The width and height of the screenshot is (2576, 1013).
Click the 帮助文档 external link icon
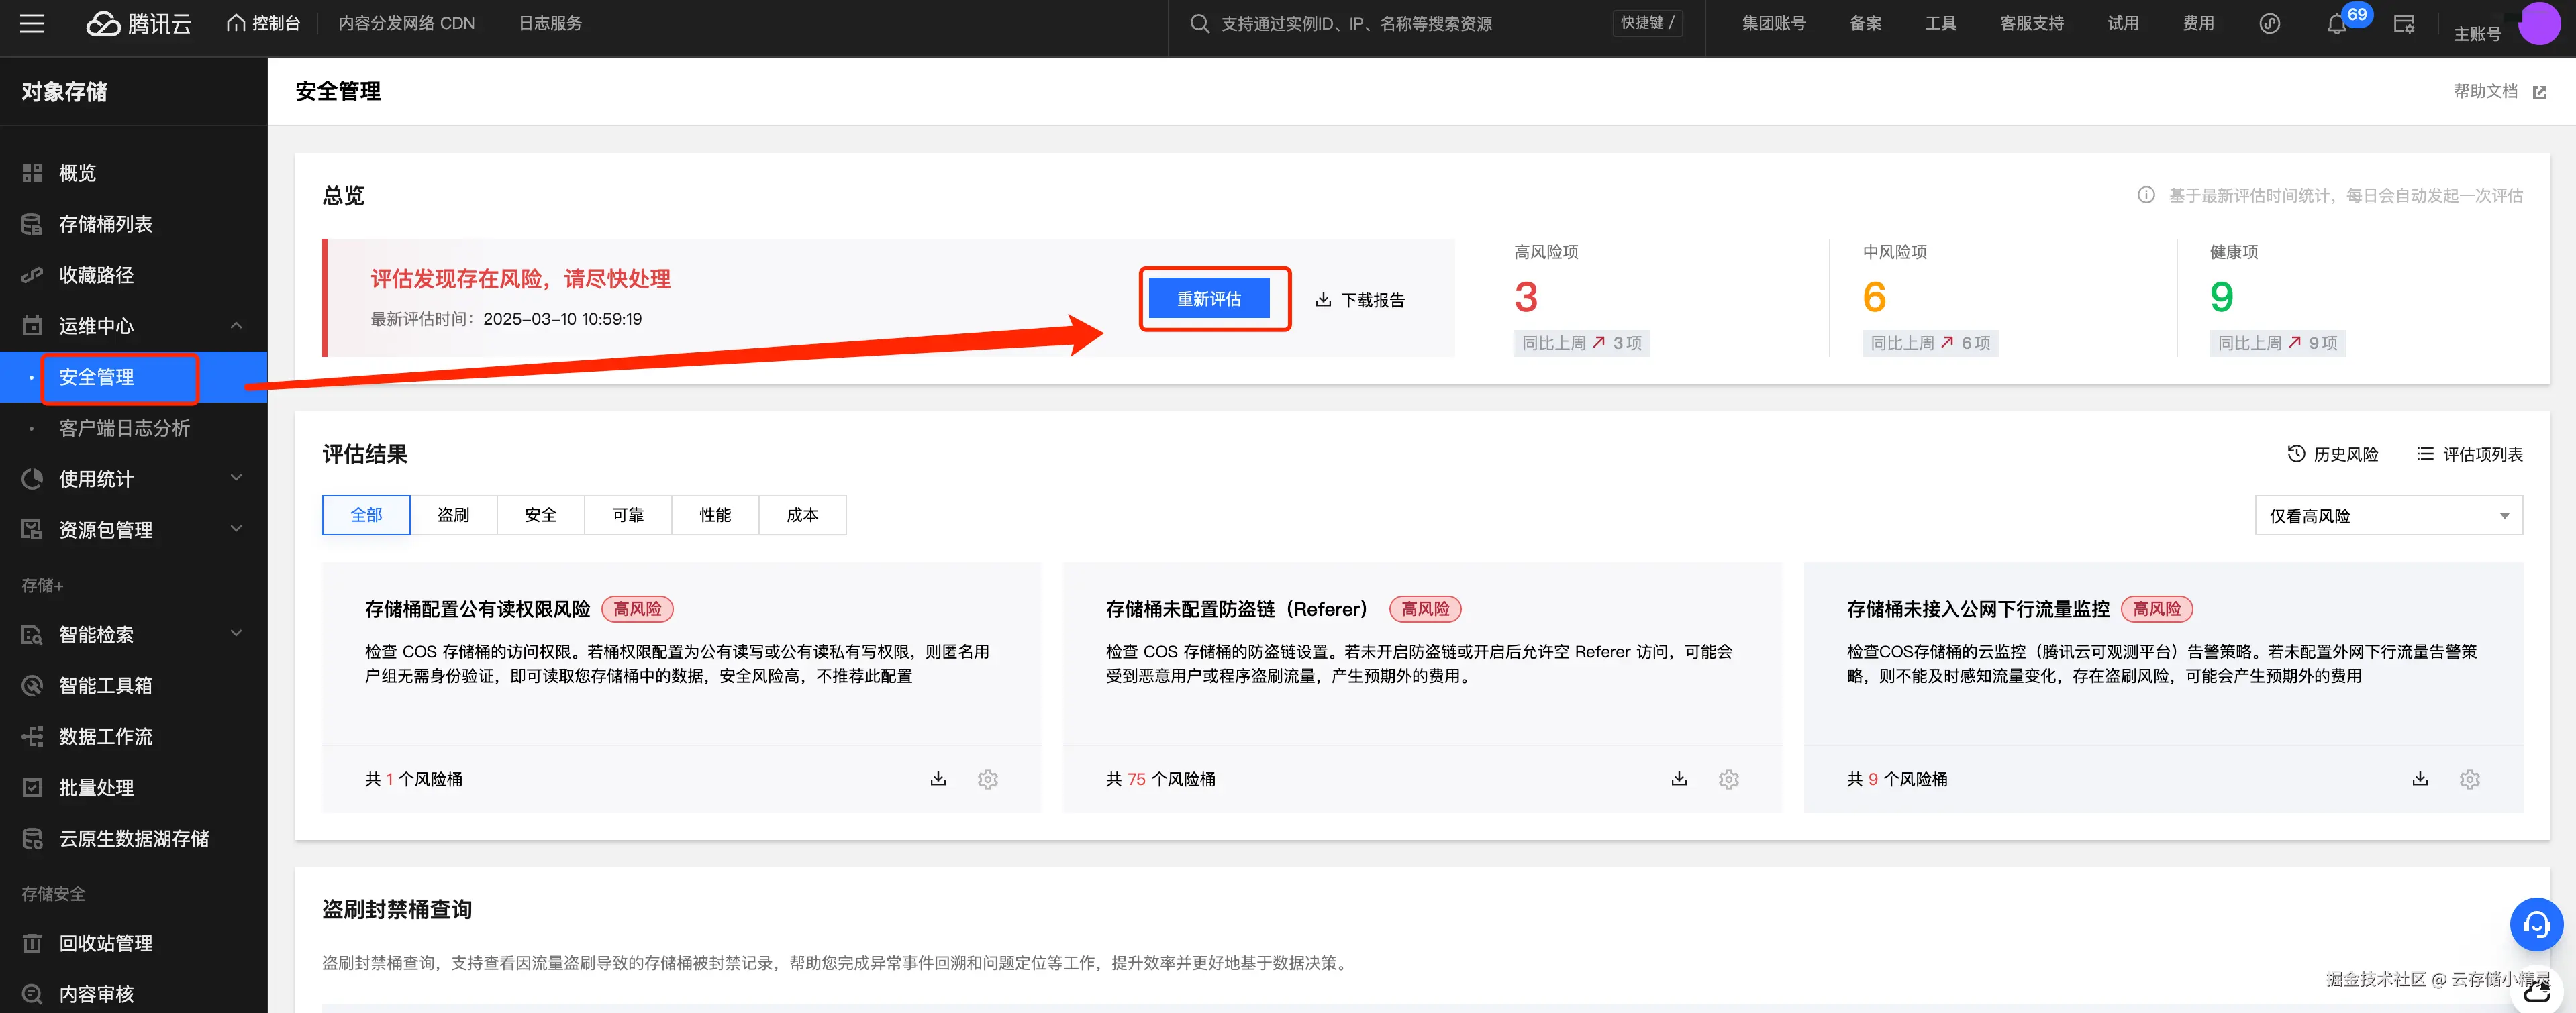(x=2539, y=92)
